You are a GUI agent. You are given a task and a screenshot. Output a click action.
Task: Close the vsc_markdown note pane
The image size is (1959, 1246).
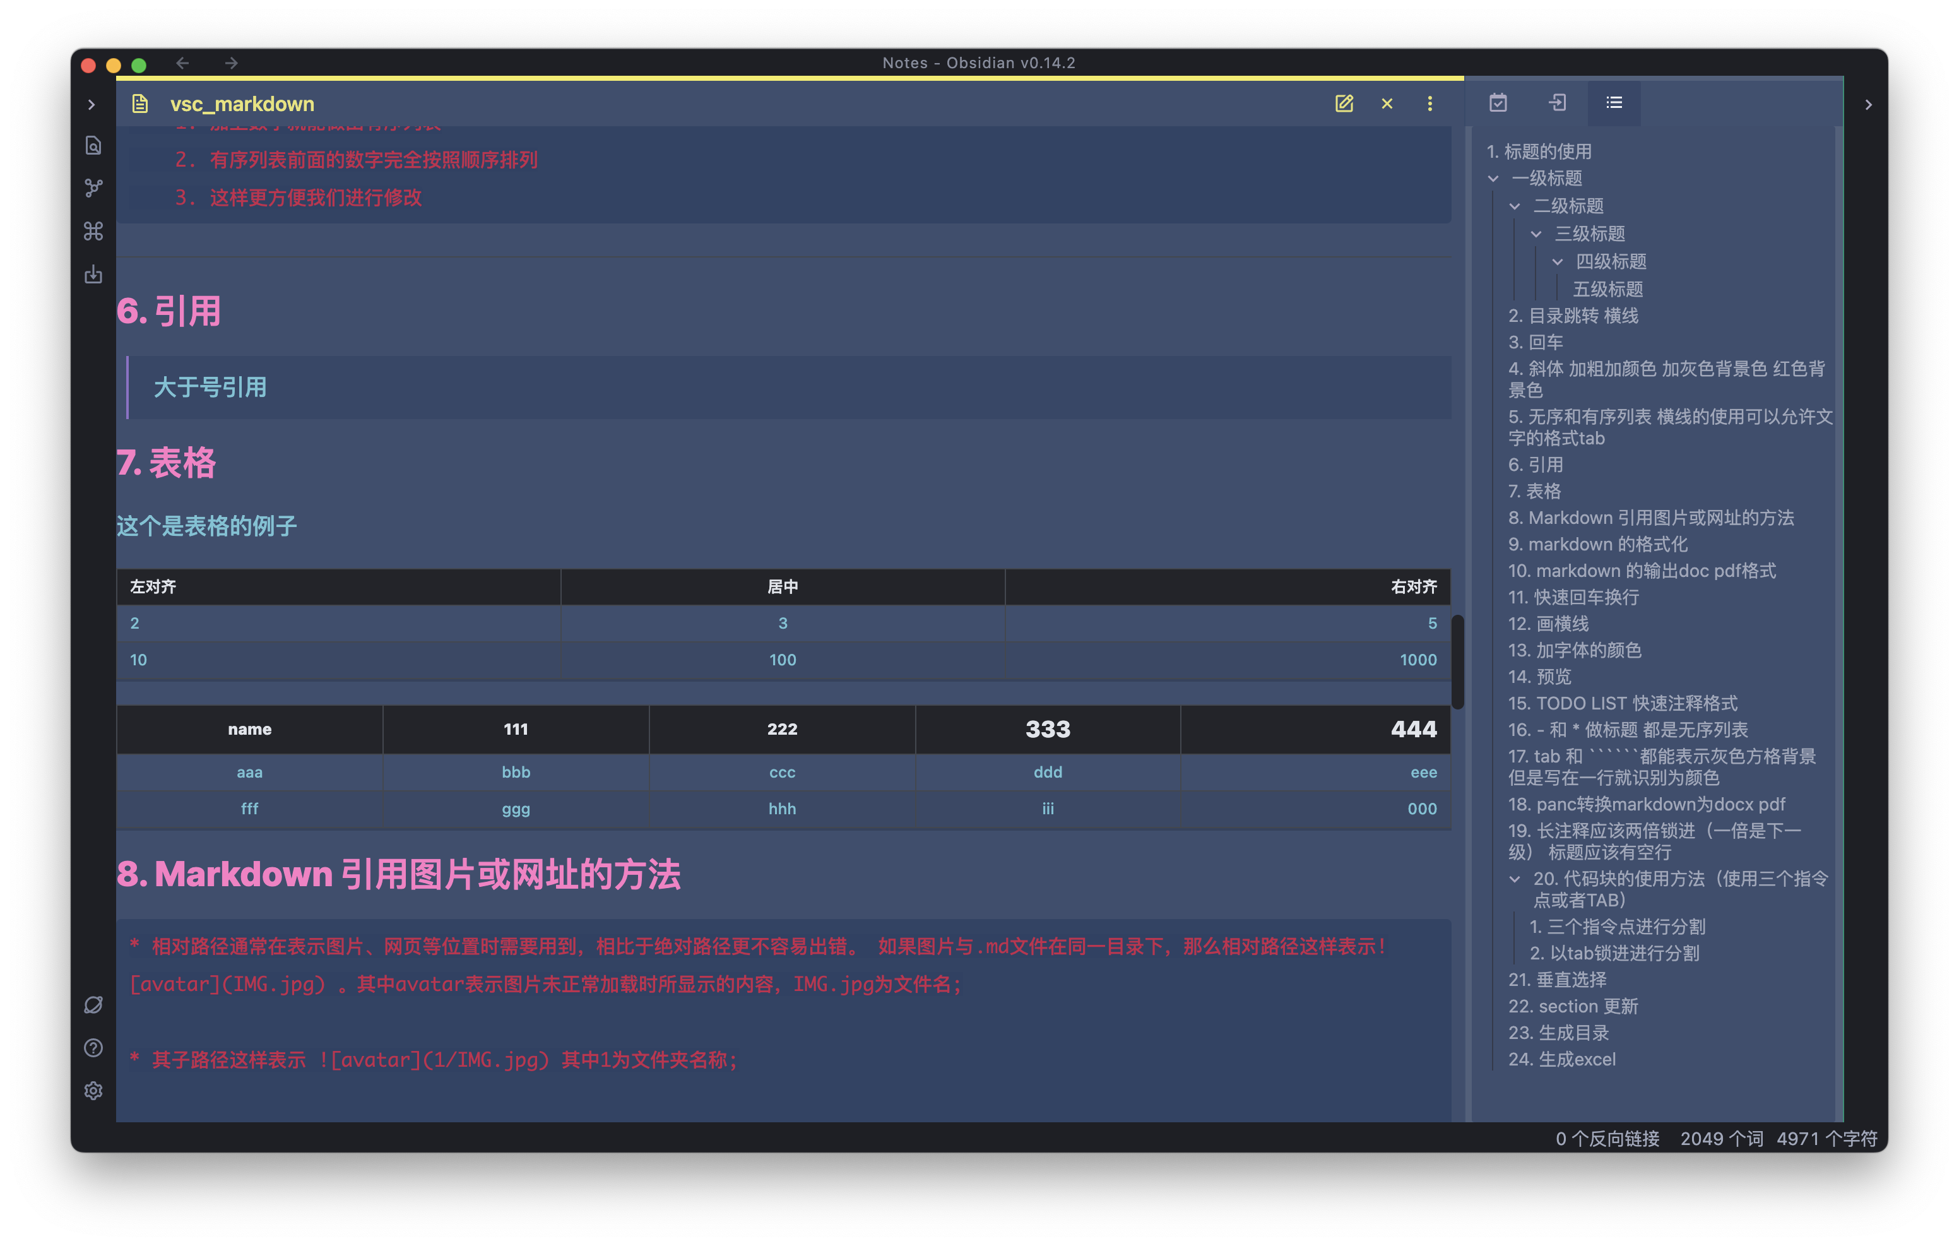pyautogui.click(x=1387, y=104)
